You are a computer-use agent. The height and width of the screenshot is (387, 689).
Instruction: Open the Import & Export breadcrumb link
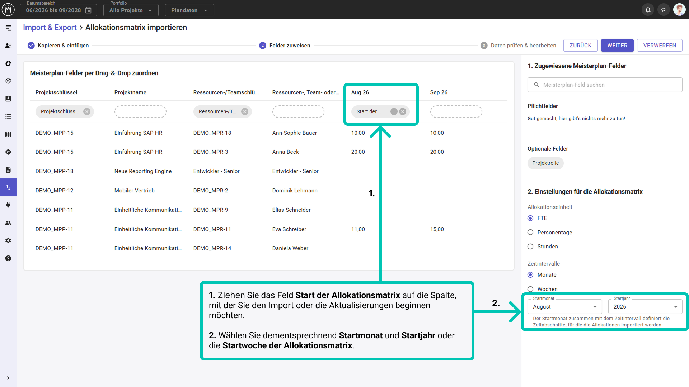(x=50, y=28)
